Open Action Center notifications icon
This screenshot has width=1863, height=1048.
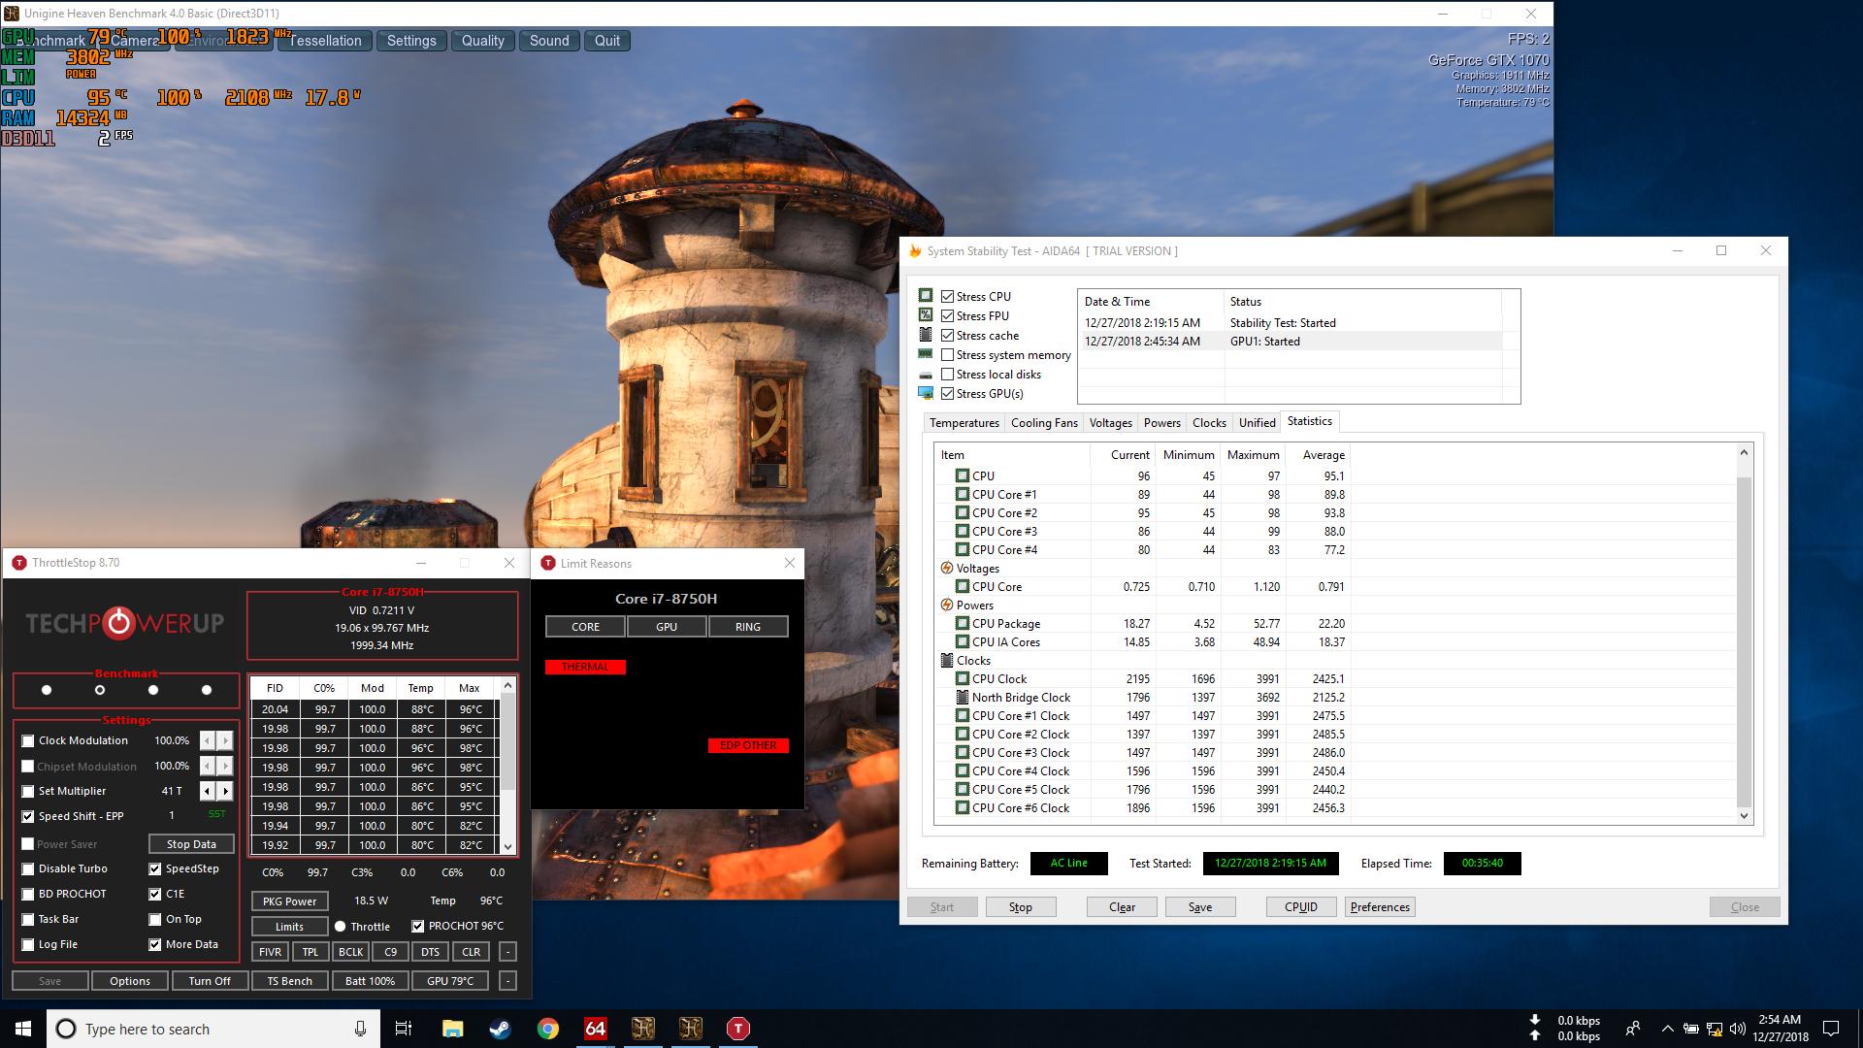(1831, 1029)
